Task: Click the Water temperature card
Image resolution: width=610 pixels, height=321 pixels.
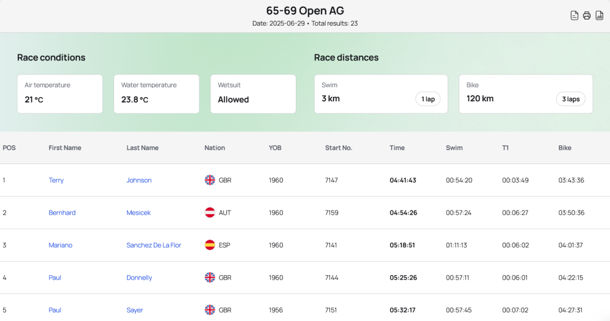Action: tap(156, 94)
